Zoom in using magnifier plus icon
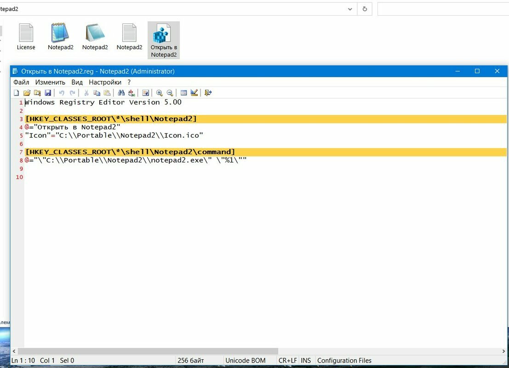The height and width of the screenshot is (368, 509). click(160, 93)
